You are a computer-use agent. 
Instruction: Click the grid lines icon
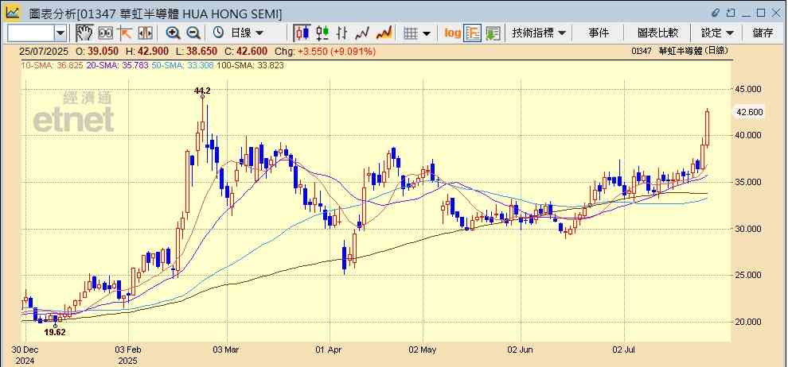point(411,33)
